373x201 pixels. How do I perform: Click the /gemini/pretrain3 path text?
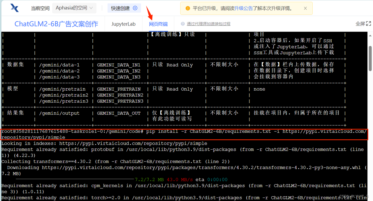point(64,101)
